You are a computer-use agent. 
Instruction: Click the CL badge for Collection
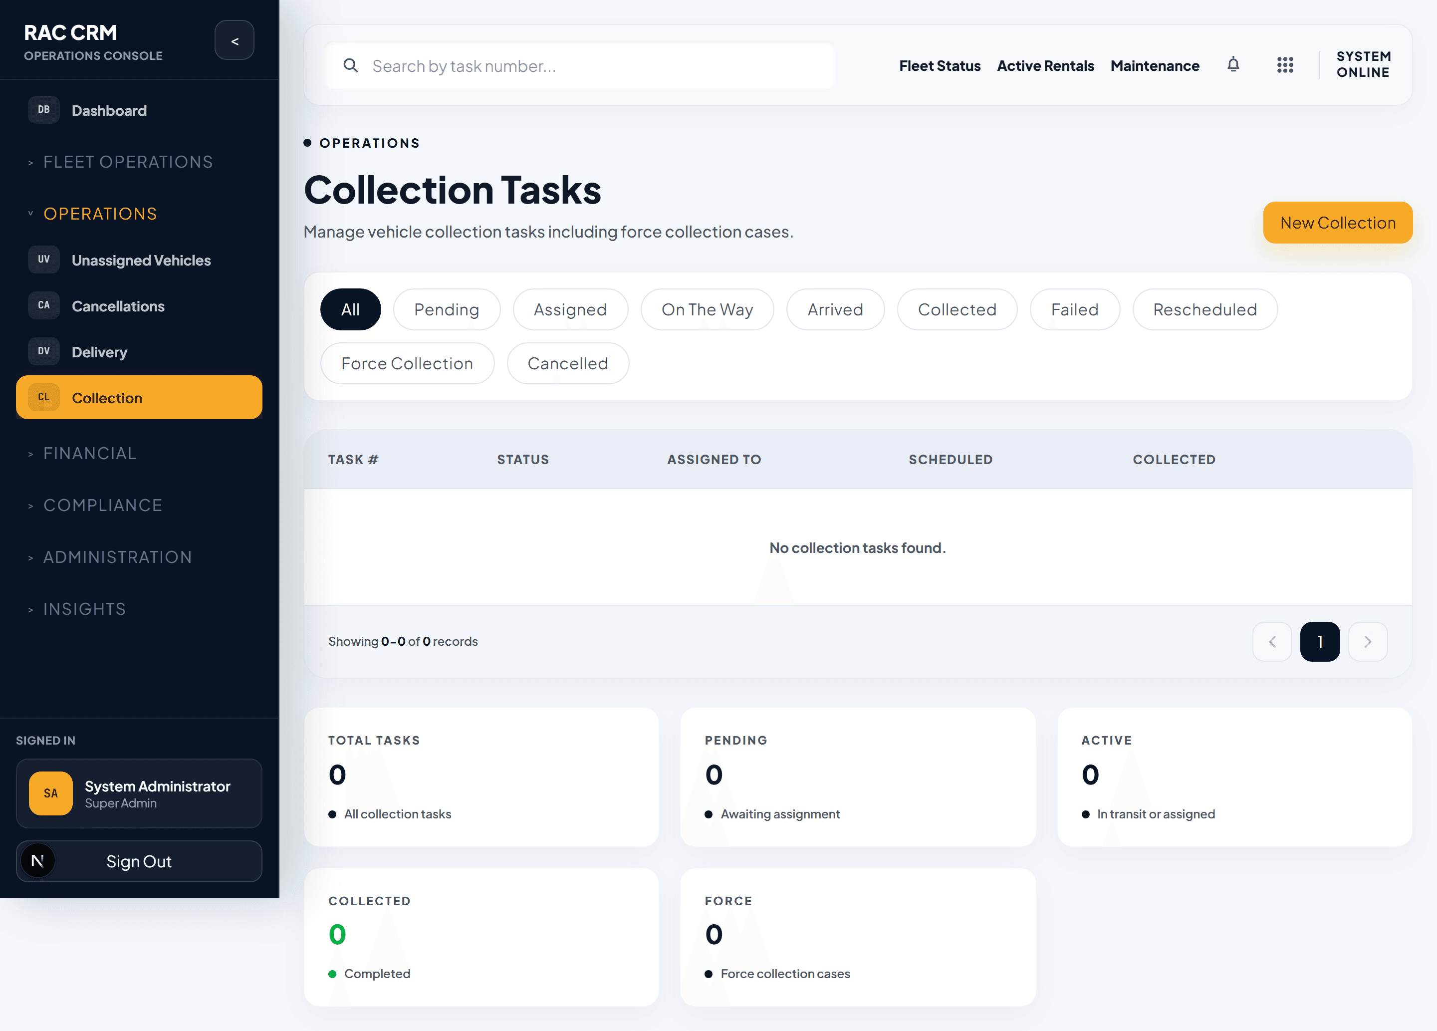tap(44, 397)
